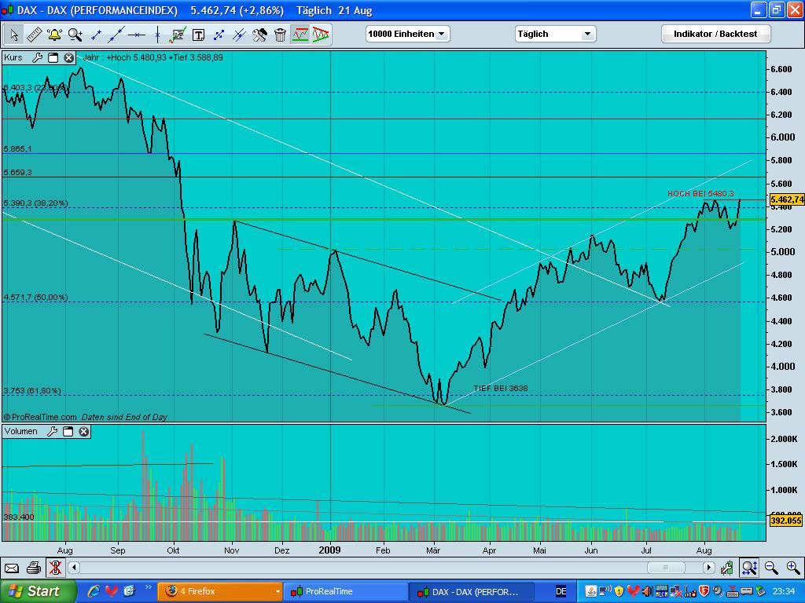805x603 pixels.
Task: Activate the magnifier zoom tool in the toolbar
Action: 75,35
